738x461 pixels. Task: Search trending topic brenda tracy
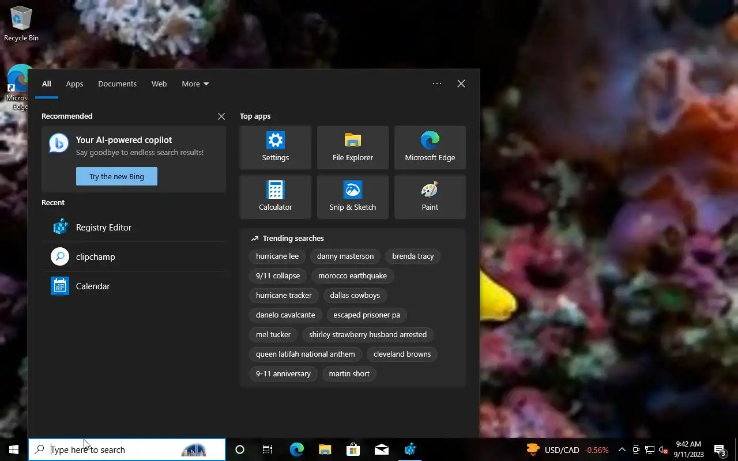click(x=413, y=256)
